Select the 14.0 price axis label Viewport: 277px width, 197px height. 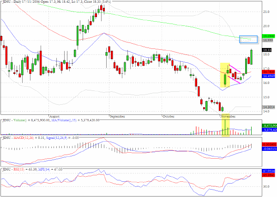click(266, 111)
